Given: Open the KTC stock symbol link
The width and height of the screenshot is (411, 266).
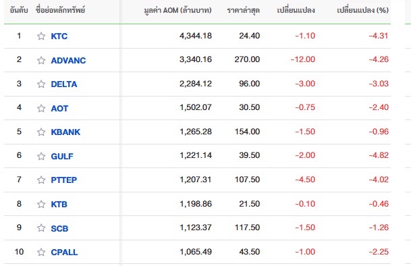Looking at the screenshot, I should coord(59,36).
